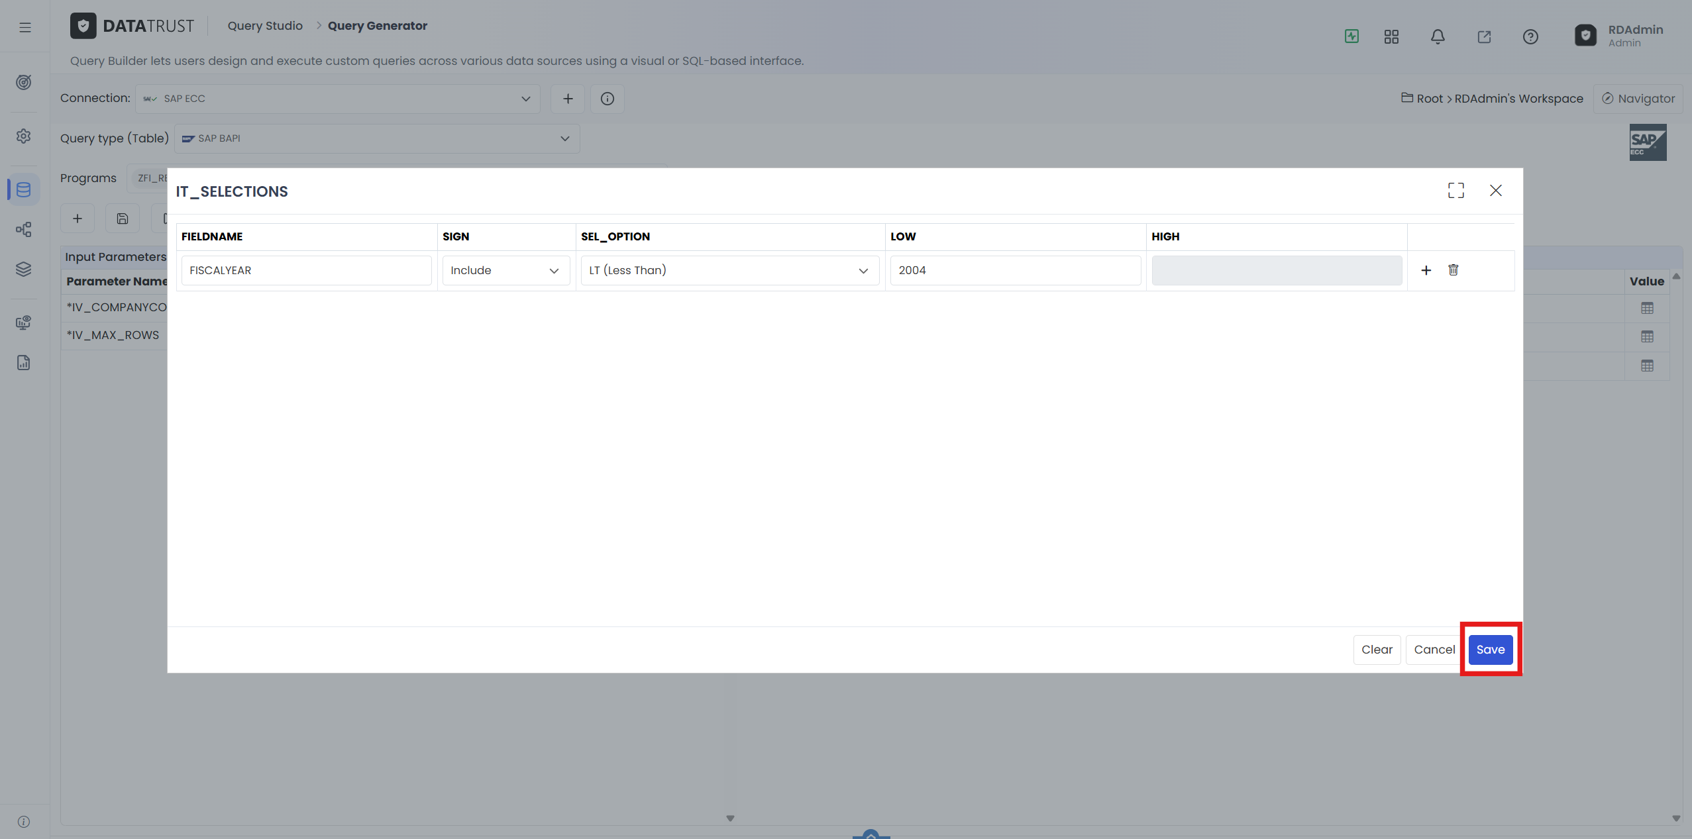Open the SIGN dropdown showing Include
The image size is (1692, 839).
tap(506, 270)
